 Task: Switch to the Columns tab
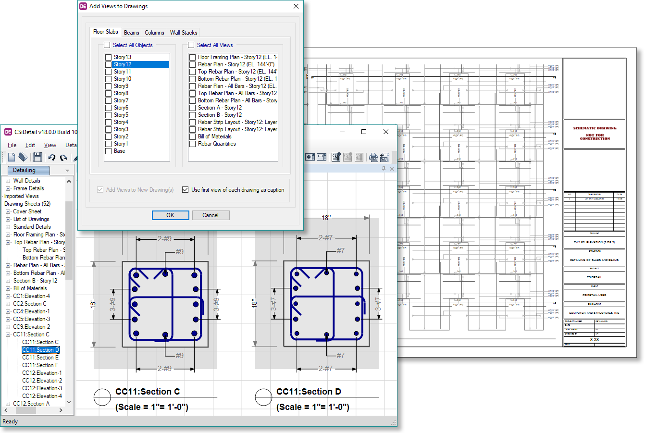(154, 33)
